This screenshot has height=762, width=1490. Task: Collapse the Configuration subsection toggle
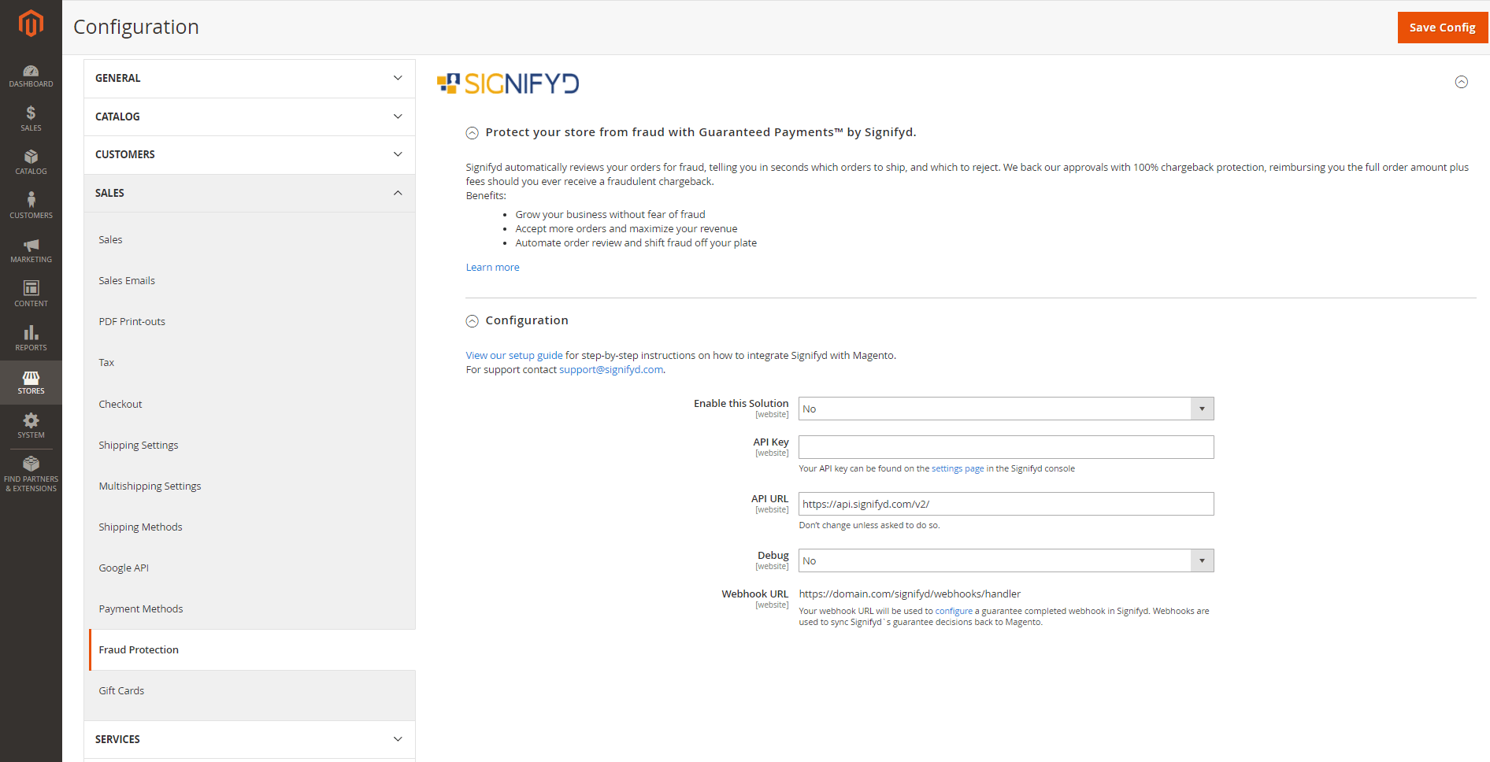[x=473, y=321]
